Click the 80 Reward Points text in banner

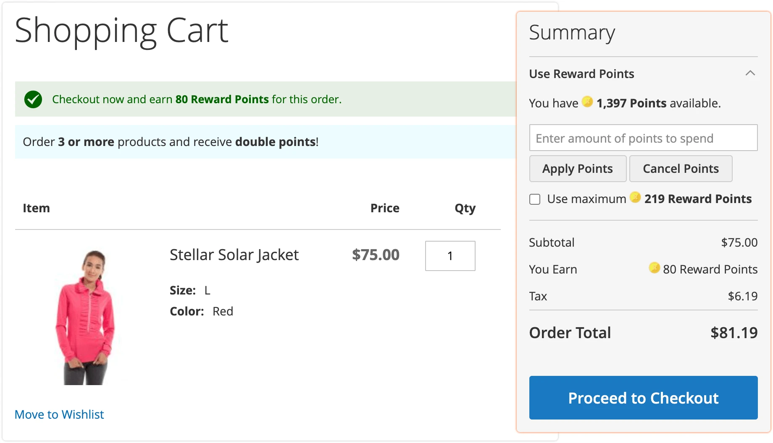pos(221,99)
